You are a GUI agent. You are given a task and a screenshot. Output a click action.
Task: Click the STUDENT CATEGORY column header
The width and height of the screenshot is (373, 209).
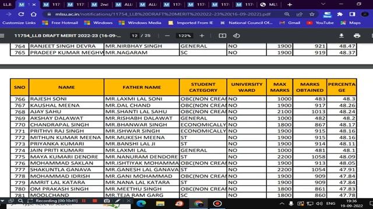(x=203, y=87)
